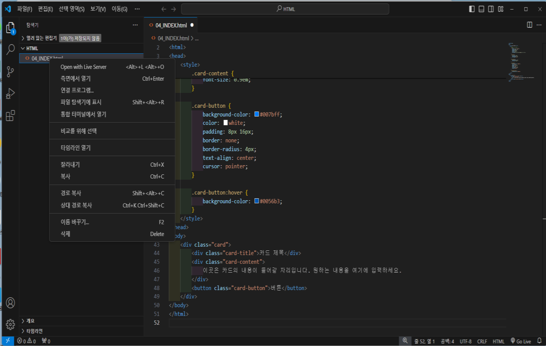Choose 비교를 위해 선택 menu entry
This screenshot has height=346, width=546.
112,131
